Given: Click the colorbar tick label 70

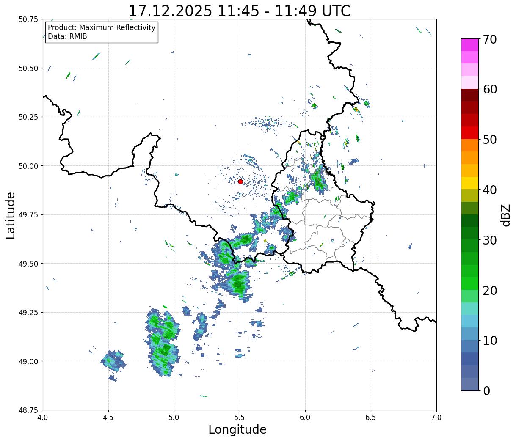Looking at the screenshot, I should pos(490,39).
